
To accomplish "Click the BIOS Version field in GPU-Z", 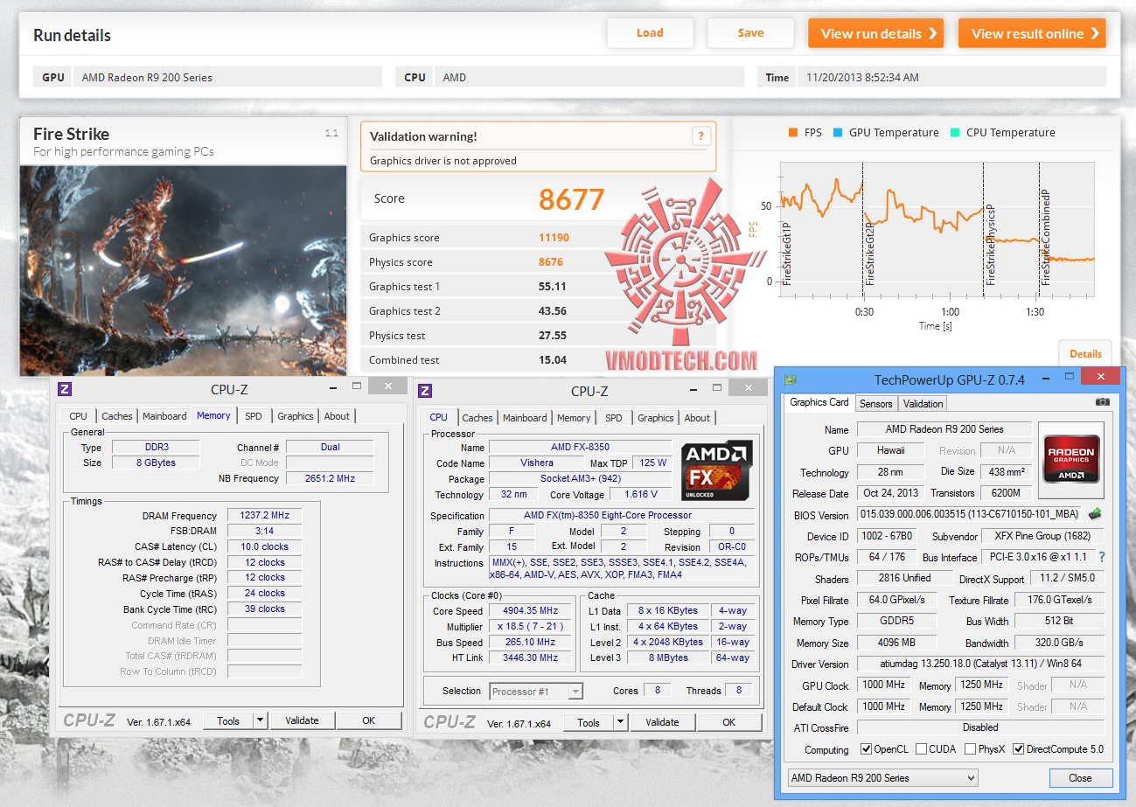I will pos(970,515).
